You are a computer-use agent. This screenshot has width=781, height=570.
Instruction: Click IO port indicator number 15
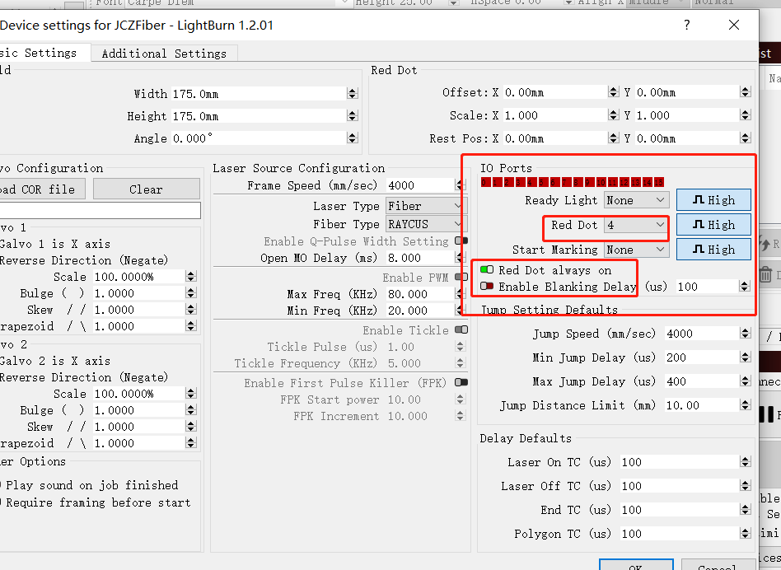(659, 182)
